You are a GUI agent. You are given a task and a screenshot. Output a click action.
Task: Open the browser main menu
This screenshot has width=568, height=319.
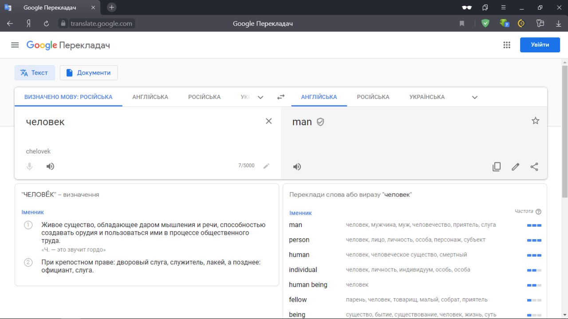click(x=504, y=8)
